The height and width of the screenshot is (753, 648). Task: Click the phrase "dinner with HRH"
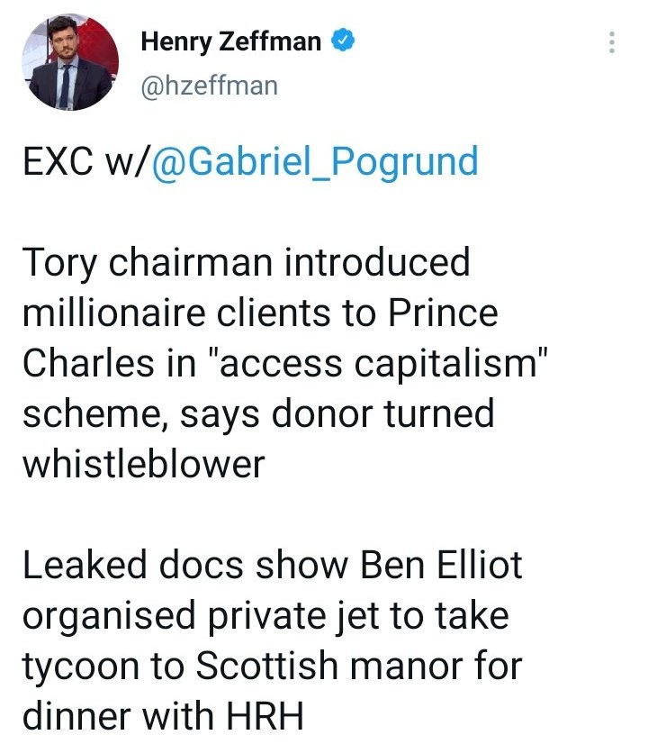(163, 716)
